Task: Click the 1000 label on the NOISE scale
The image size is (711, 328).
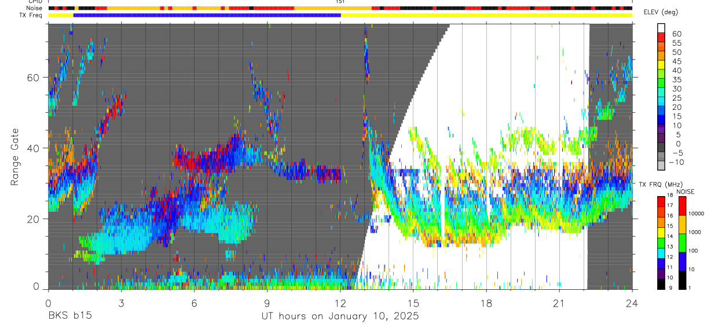Action: click(x=695, y=232)
